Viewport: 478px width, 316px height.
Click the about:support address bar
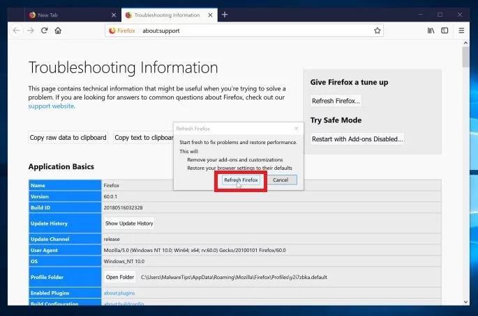(x=244, y=31)
